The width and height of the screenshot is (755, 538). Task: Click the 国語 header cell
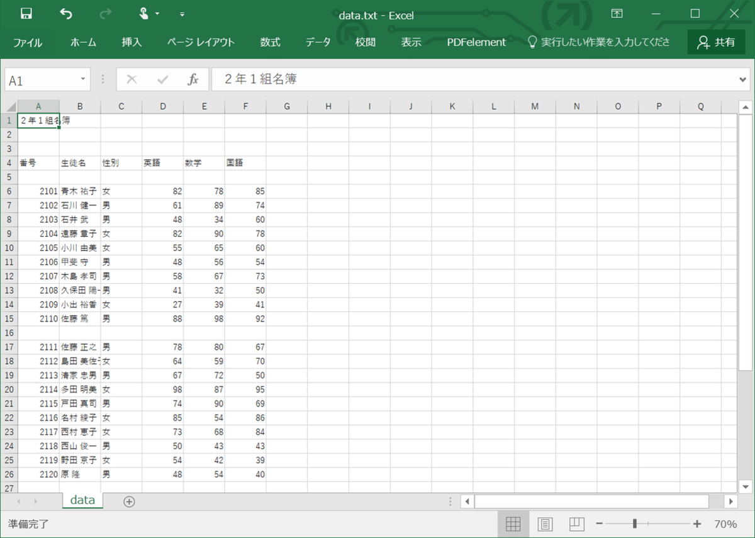click(245, 162)
